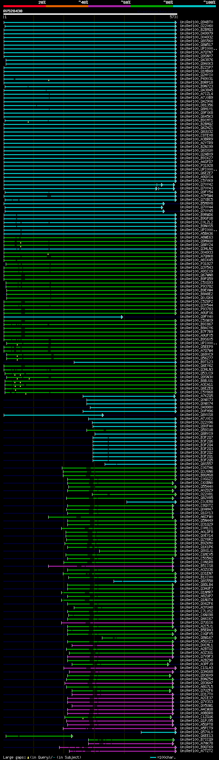
Task: Select the UniRef100_P93782 row label
Action: pos(196,286)
